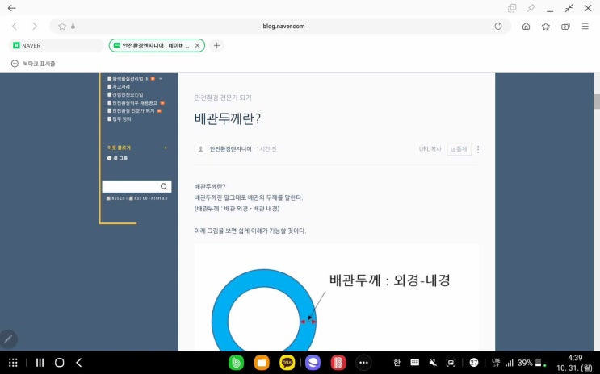Open the browser home page
600x374 pixels.
tap(527, 27)
